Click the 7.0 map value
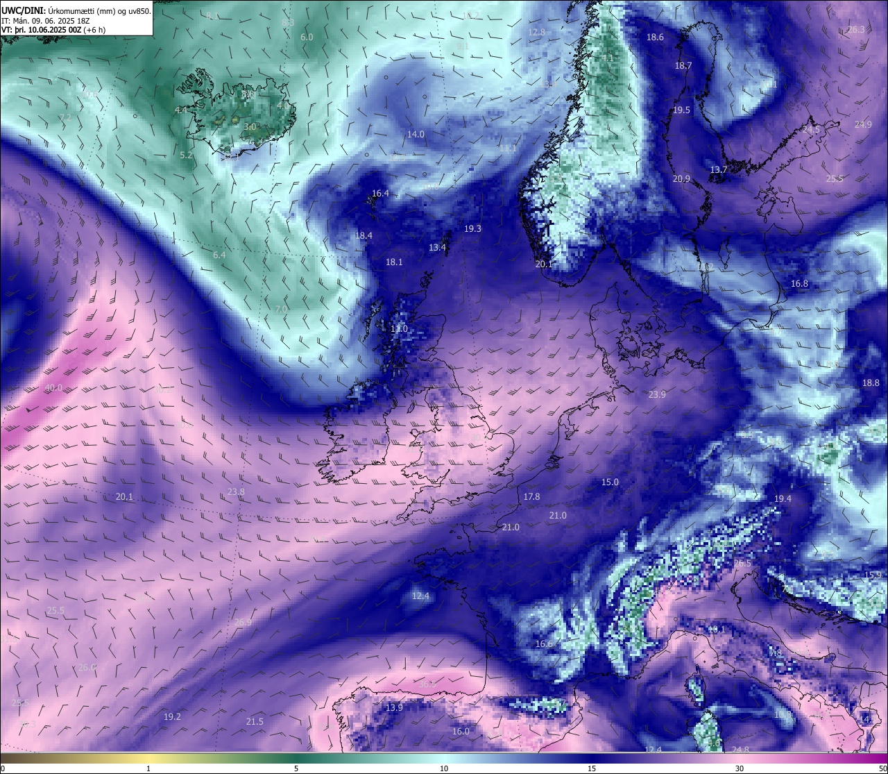 [281, 310]
